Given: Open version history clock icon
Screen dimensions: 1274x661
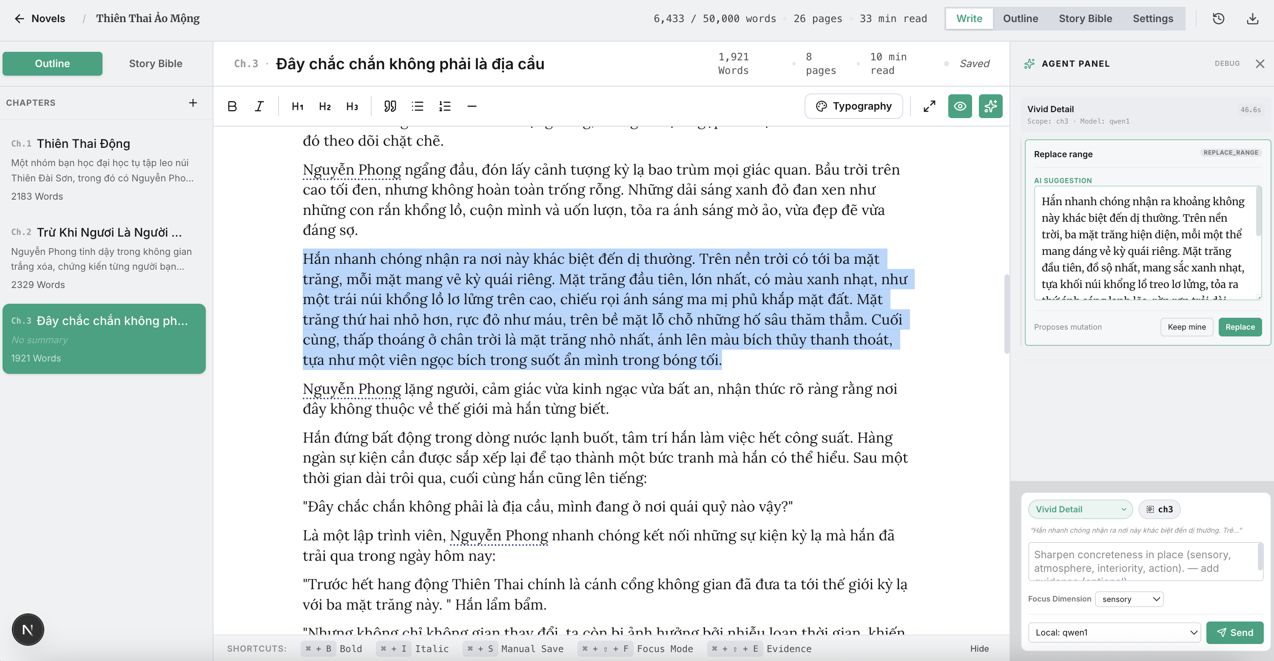Looking at the screenshot, I should (x=1219, y=19).
